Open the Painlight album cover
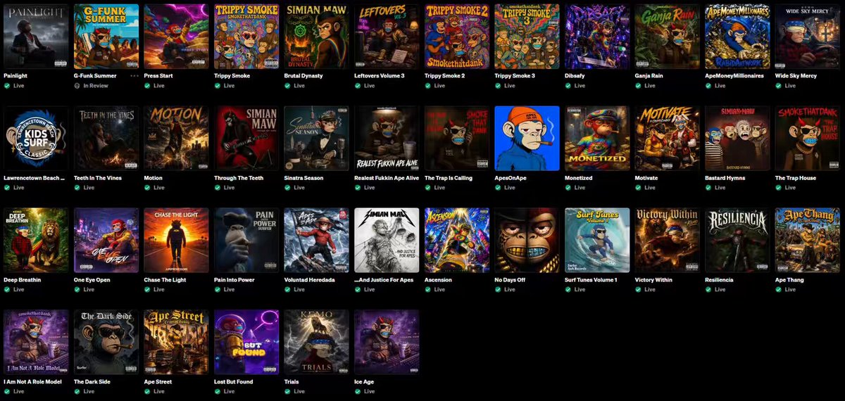Screen dimensions: 845x401 pyautogui.click(x=36, y=37)
